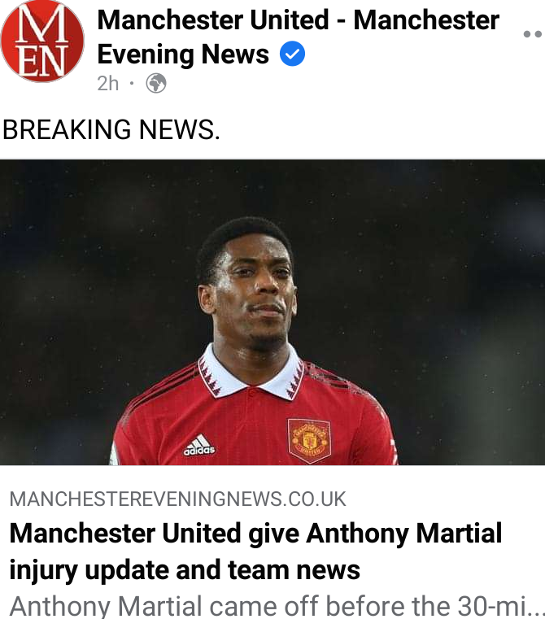This screenshot has width=545, height=619.
Task: Click the Manchester United crest on the jersey
Action: pyautogui.click(x=309, y=441)
